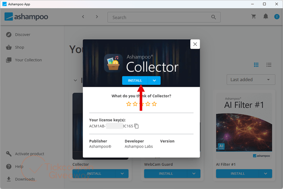This screenshot has height=189, width=283.
Task: Open Shop section
Action: coord(19,47)
